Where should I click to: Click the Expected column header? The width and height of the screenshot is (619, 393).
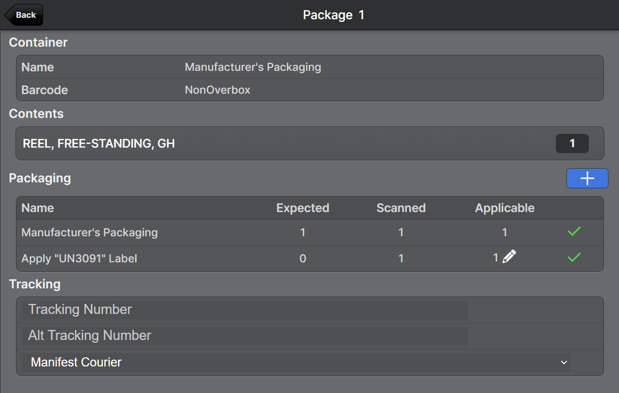pos(302,208)
